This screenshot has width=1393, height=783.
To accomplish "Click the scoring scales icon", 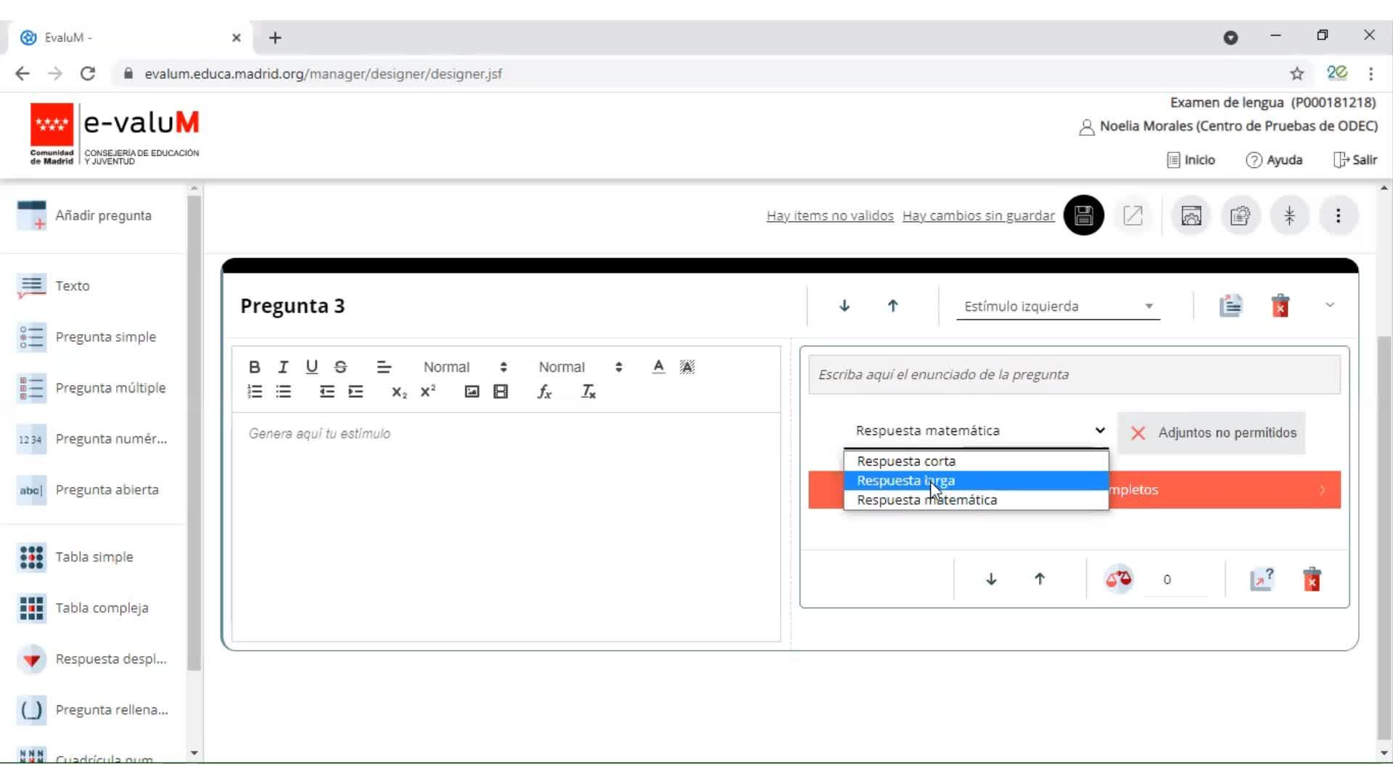I will (1118, 579).
